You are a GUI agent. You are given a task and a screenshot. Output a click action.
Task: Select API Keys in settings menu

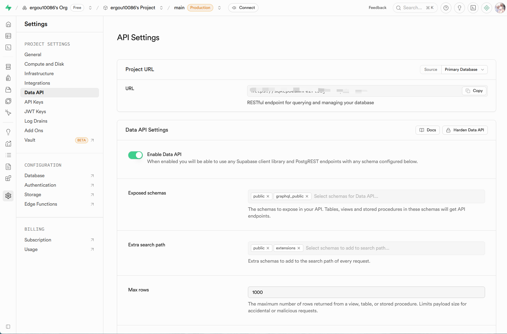34,102
